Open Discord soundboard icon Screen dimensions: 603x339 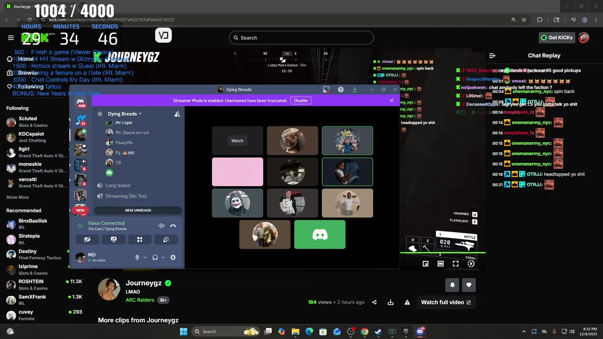(166, 239)
